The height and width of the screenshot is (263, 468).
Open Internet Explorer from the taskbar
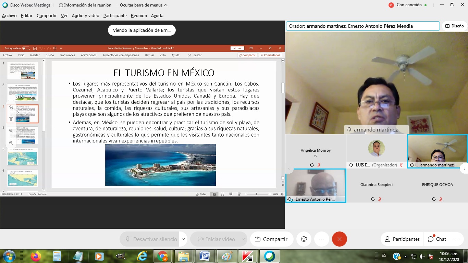(142, 256)
